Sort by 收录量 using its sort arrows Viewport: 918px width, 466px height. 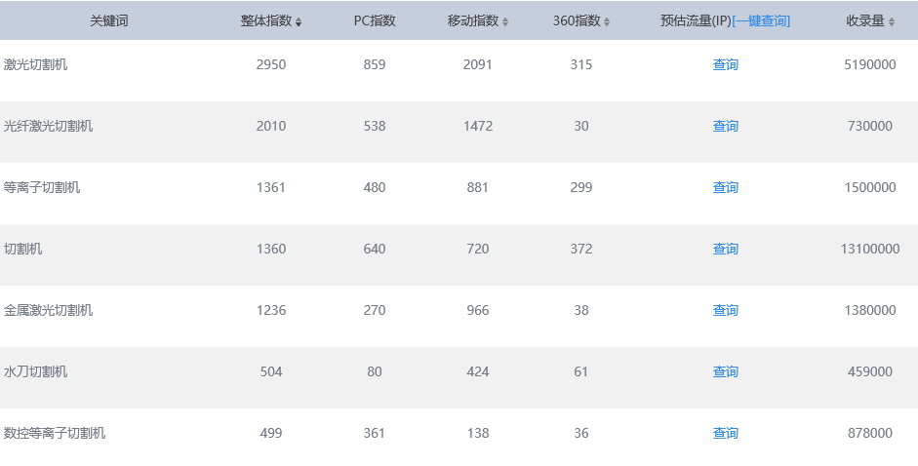tap(891, 21)
